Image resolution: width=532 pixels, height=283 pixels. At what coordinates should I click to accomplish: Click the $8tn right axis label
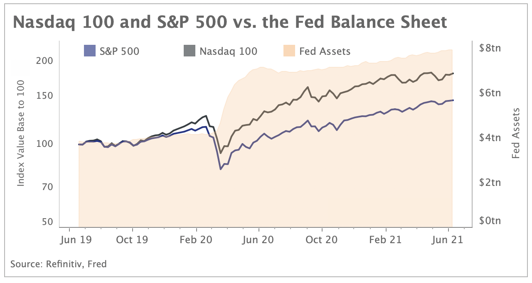(x=490, y=49)
